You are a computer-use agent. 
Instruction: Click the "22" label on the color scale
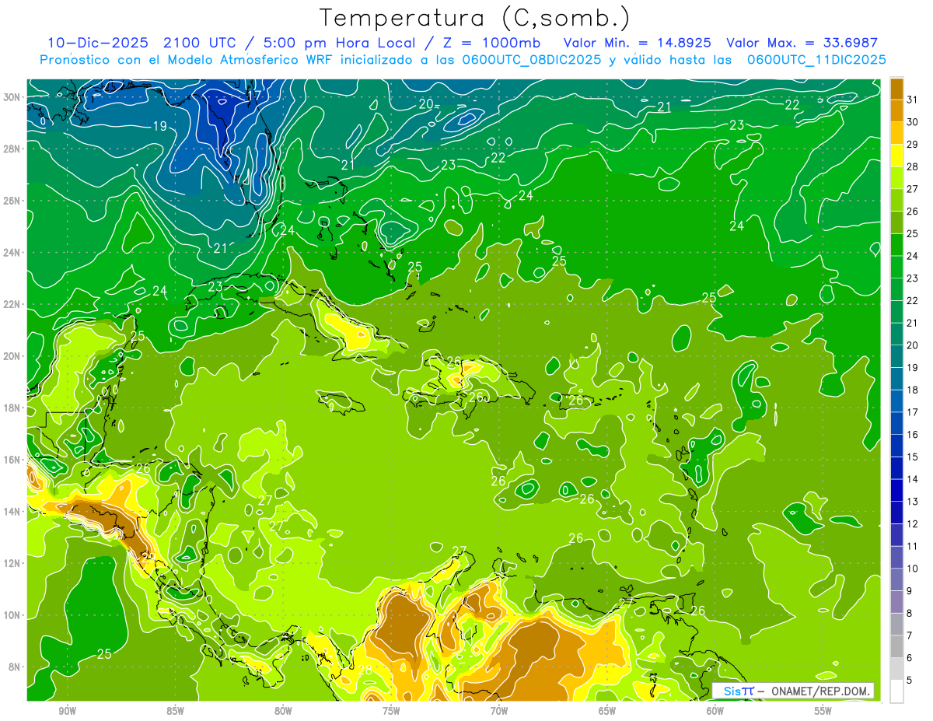[913, 301]
